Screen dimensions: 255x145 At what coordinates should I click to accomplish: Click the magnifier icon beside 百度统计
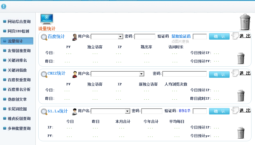(x=44, y=37)
